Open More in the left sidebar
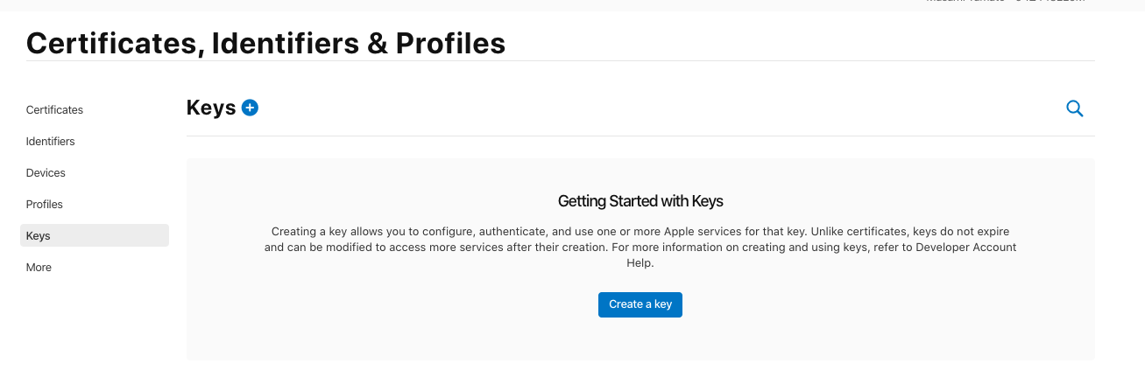This screenshot has width=1145, height=384. point(39,268)
